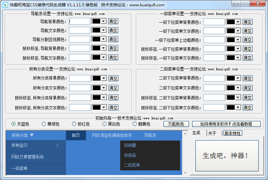Open color dropdown arrow for 导航背景颜色
This screenshot has height=180, width=268.
pos(104,21)
